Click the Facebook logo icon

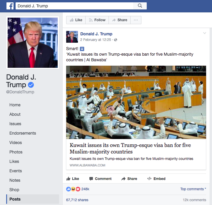click(x=10, y=6)
